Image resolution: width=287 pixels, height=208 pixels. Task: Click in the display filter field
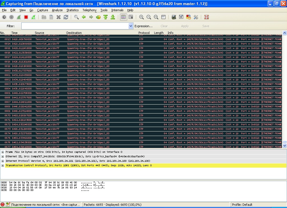pyautogui.click(x=75, y=26)
